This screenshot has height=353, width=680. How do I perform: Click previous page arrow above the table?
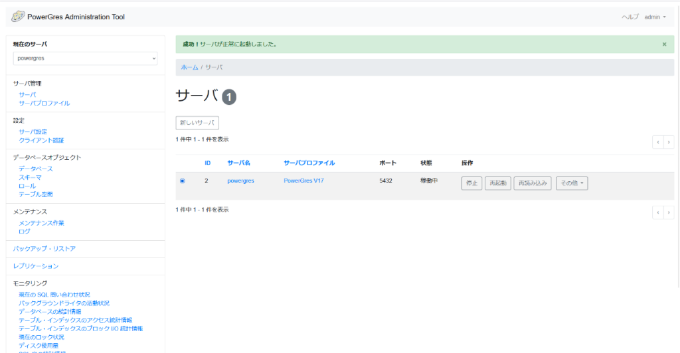tap(658, 142)
